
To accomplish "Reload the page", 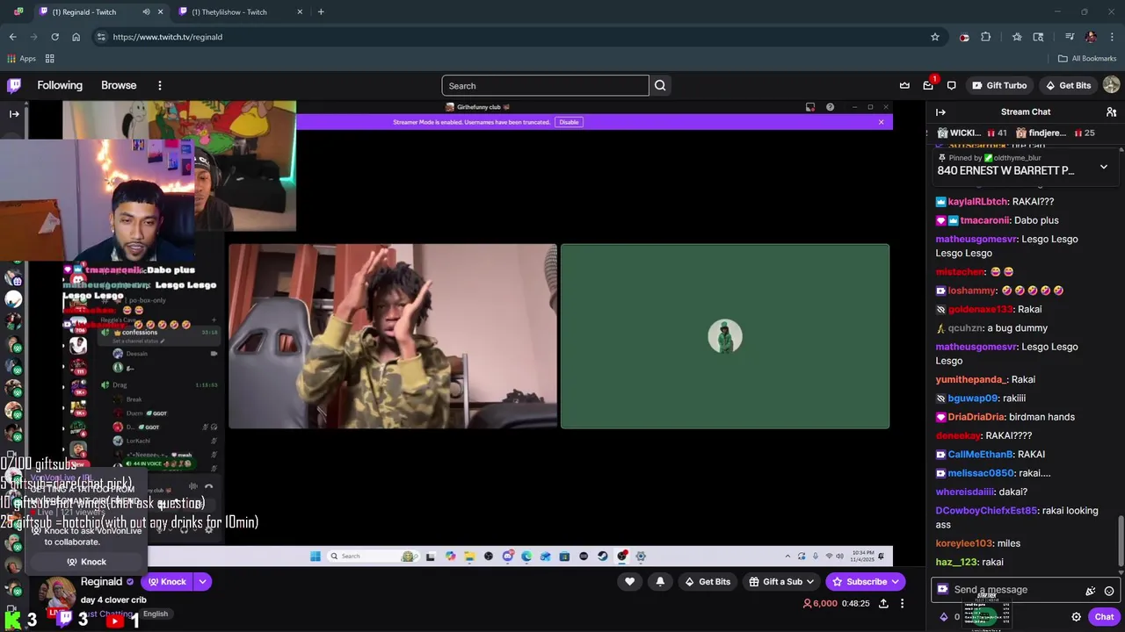I will pyautogui.click(x=54, y=37).
